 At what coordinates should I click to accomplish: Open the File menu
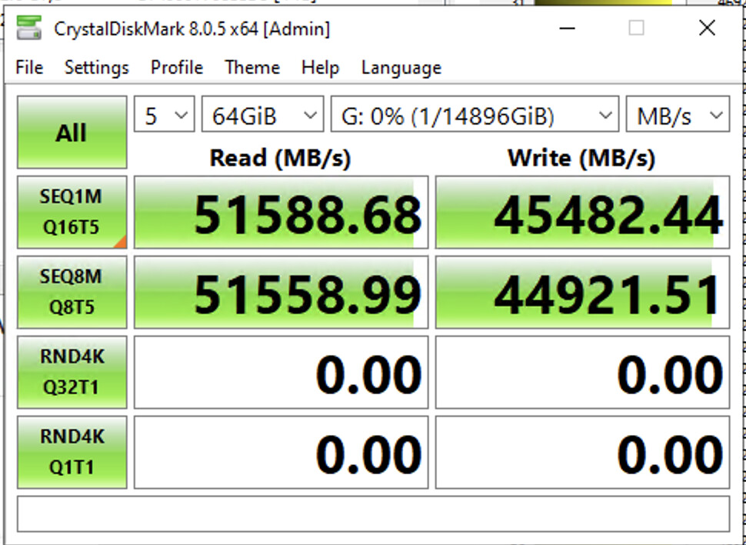pyautogui.click(x=29, y=68)
